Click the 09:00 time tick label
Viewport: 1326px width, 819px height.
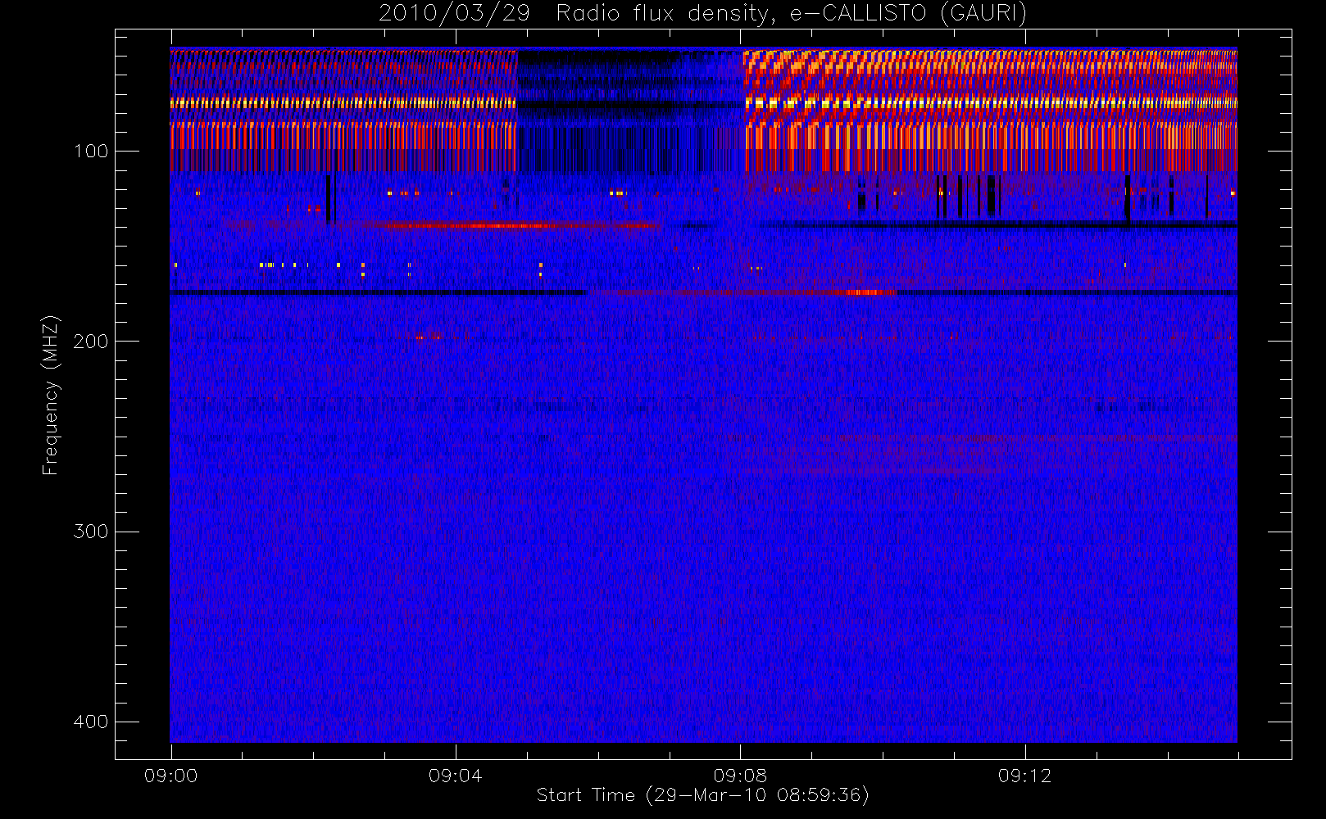170,776
